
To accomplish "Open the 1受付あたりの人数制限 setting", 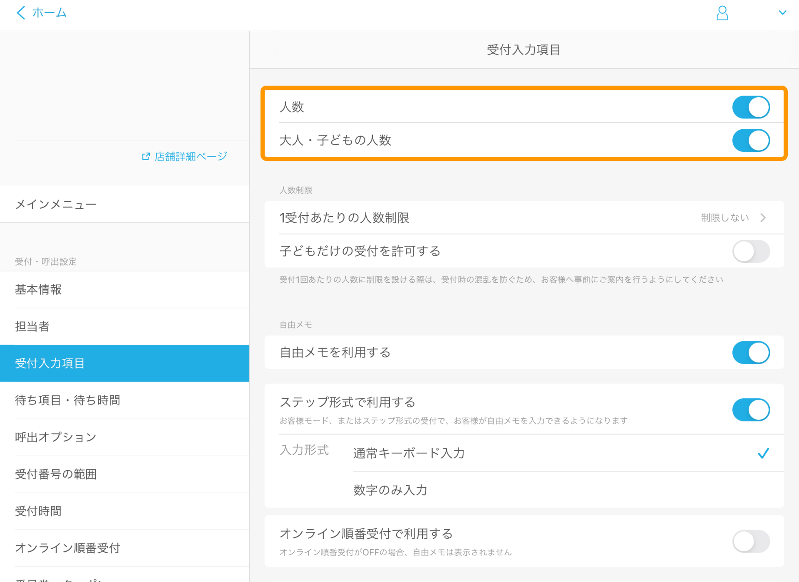I will [524, 217].
